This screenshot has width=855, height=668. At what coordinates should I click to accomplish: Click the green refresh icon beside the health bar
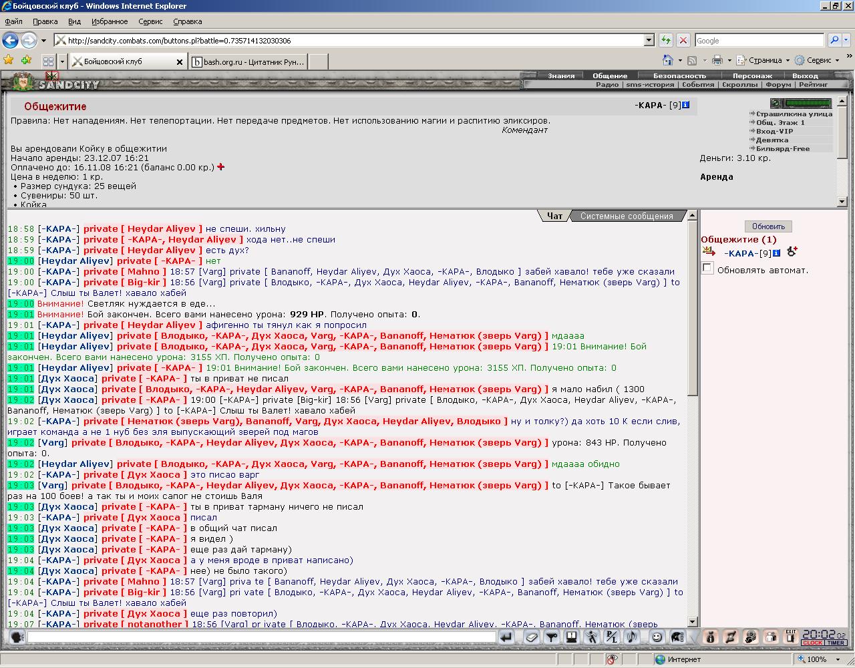tap(776, 104)
